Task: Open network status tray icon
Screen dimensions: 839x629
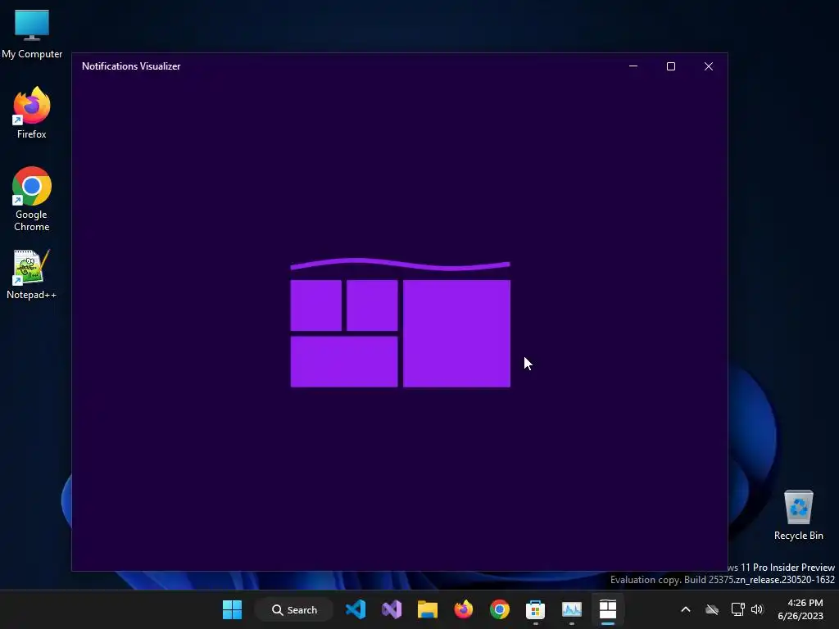Action: coord(738,609)
